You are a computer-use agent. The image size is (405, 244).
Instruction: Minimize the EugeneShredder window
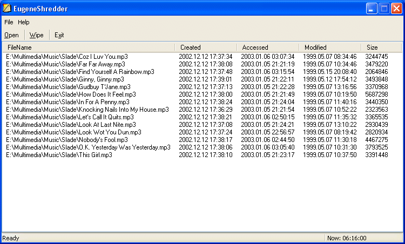pyautogui.click(x=372, y=9)
